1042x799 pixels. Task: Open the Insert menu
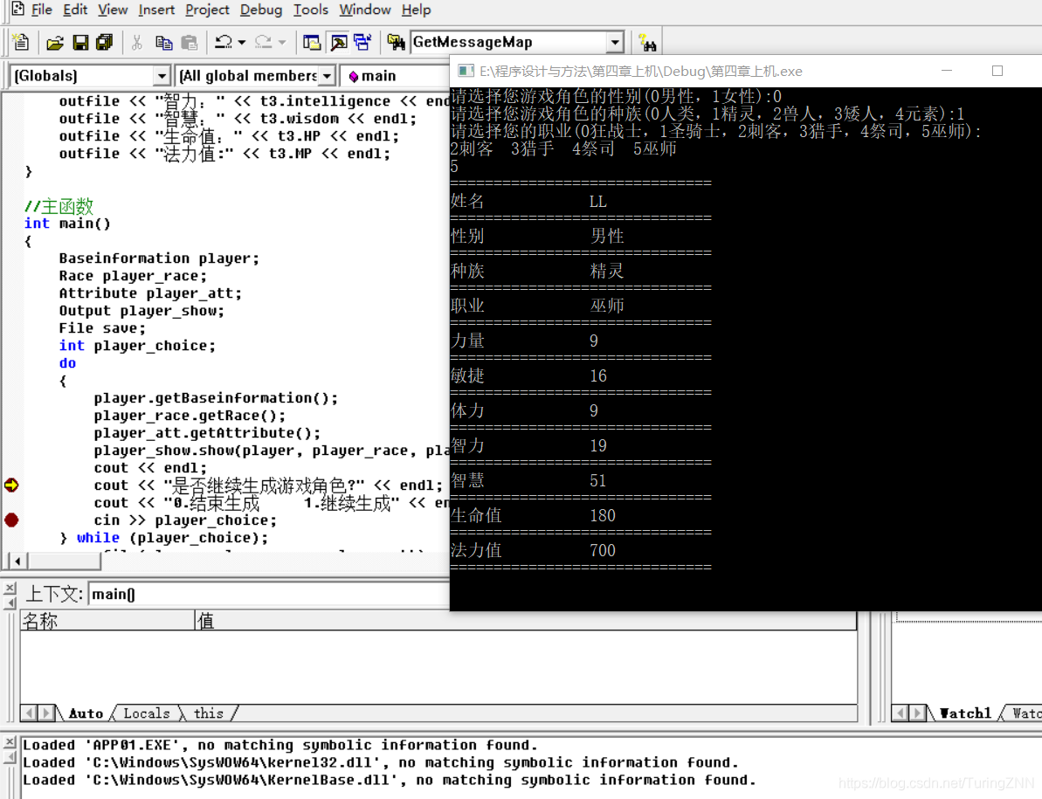[x=157, y=10]
